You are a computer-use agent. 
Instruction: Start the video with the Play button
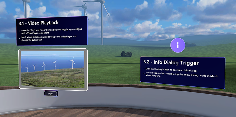[x=50, y=93]
